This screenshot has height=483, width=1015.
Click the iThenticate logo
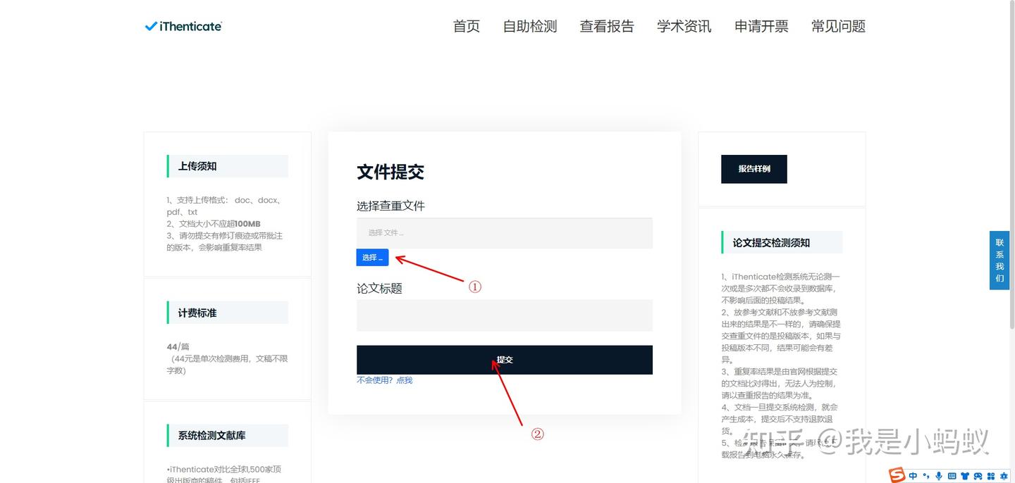[x=183, y=26]
